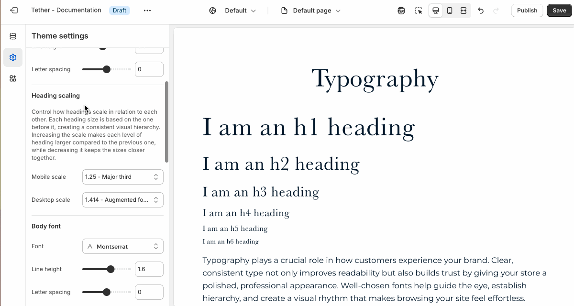
Task: Click the preview inspector icon
Action: [x=401, y=11]
